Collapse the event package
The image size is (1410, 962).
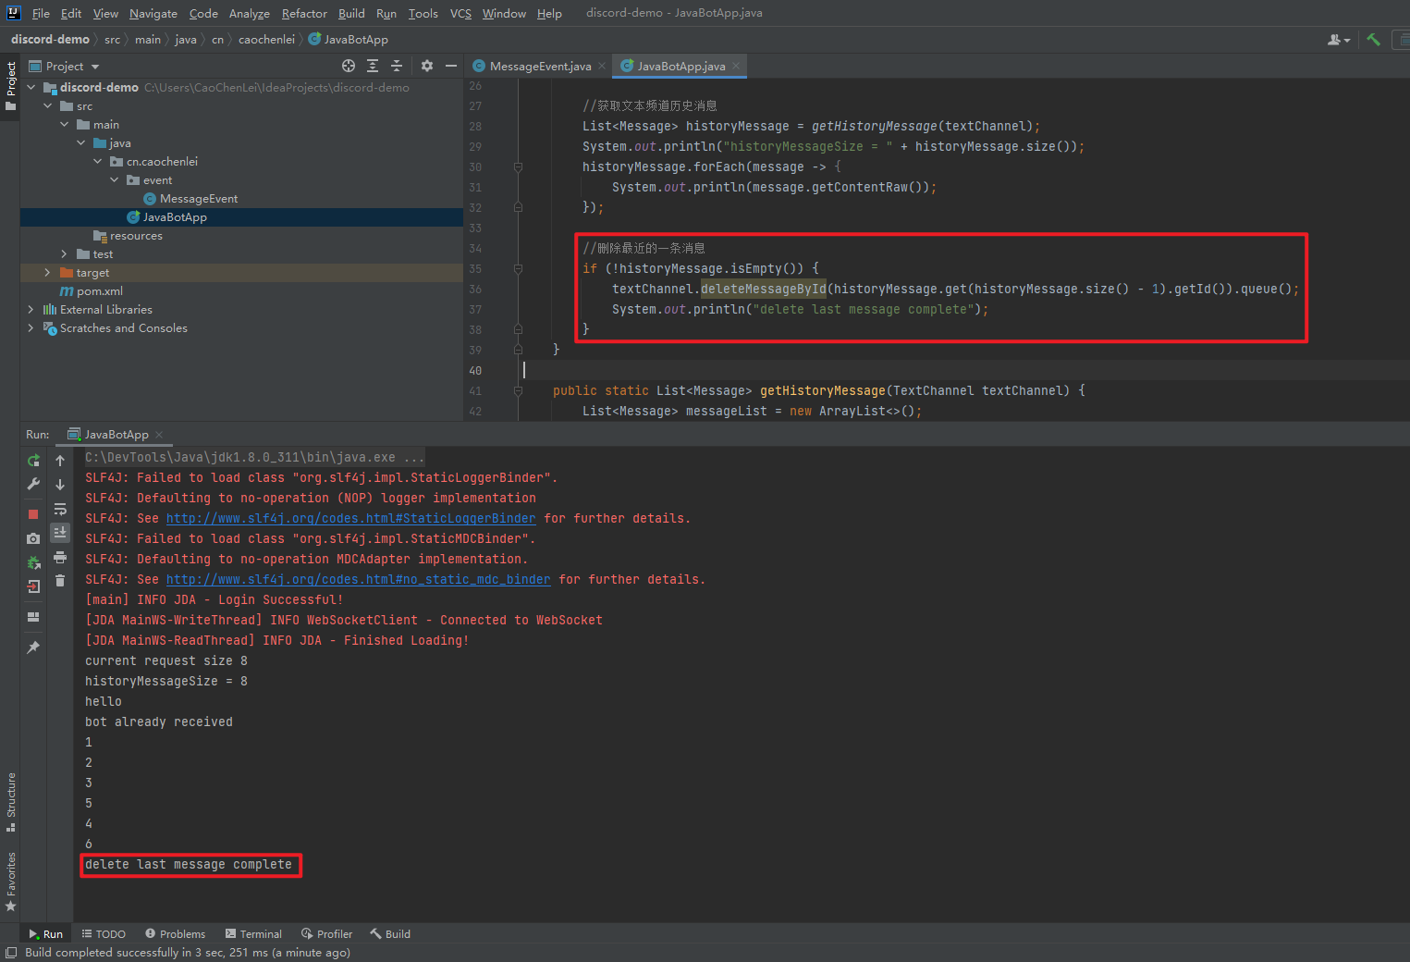coord(115,180)
